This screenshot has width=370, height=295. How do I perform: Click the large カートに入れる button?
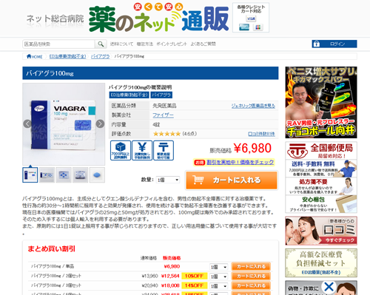point(232,180)
